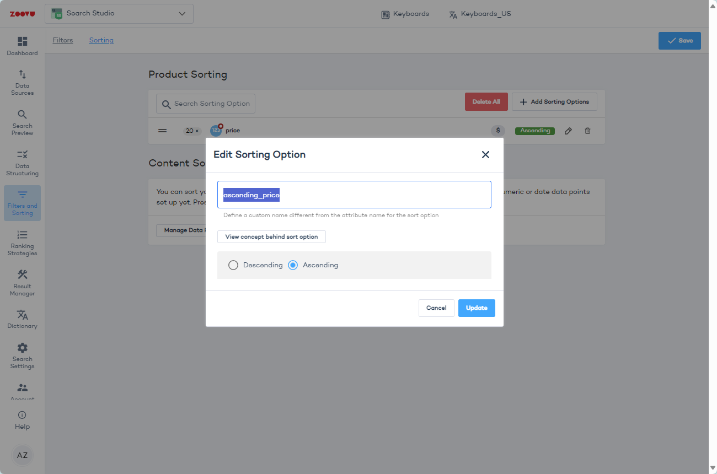
Task: Click the Help info icon
Action: point(22,415)
